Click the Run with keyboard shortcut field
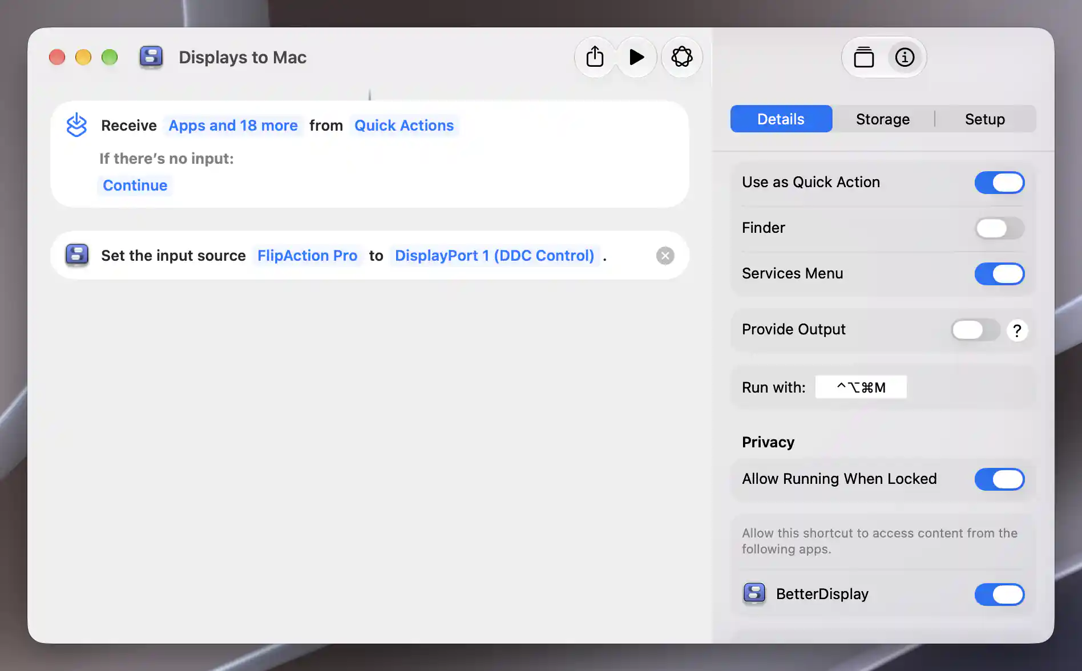This screenshot has width=1082, height=671. click(x=861, y=387)
